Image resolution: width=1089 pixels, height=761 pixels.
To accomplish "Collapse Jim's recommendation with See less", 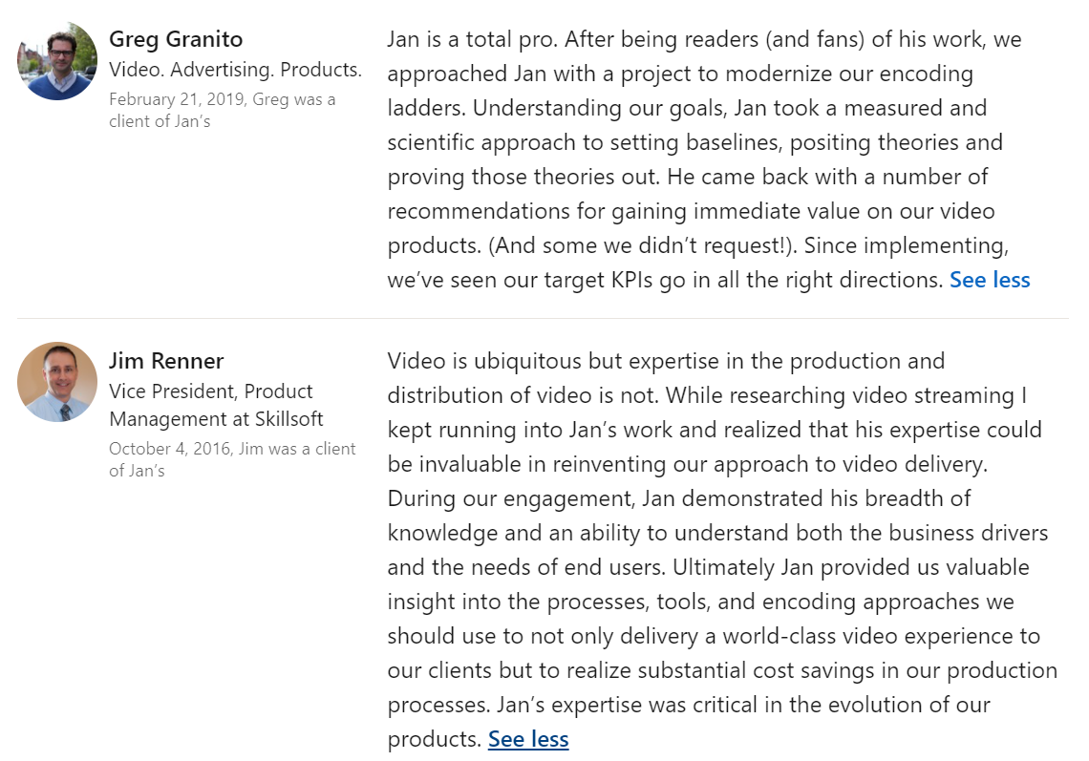I will pyautogui.click(x=528, y=739).
